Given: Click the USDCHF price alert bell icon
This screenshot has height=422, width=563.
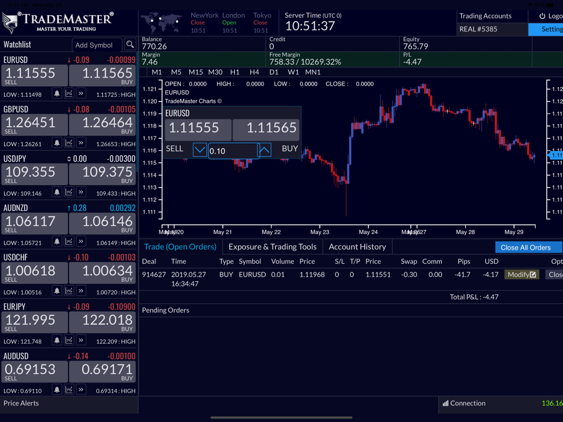Looking at the screenshot, I should tap(57, 291).
